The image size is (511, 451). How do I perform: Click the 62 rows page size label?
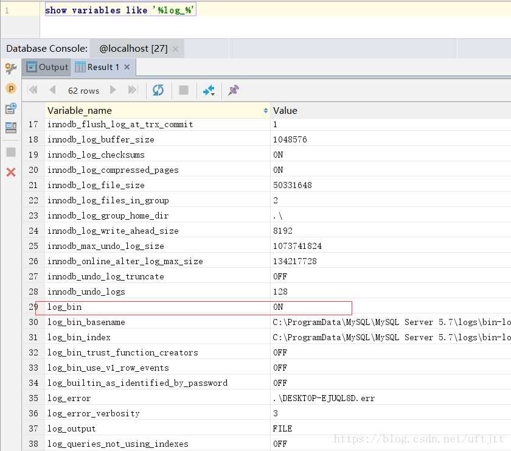83,91
